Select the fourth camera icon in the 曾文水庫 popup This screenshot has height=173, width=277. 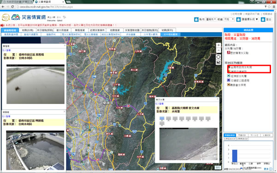tap(182, 119)
